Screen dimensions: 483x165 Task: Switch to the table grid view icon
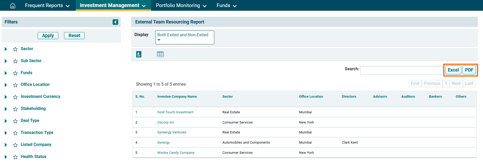(160, 54)
